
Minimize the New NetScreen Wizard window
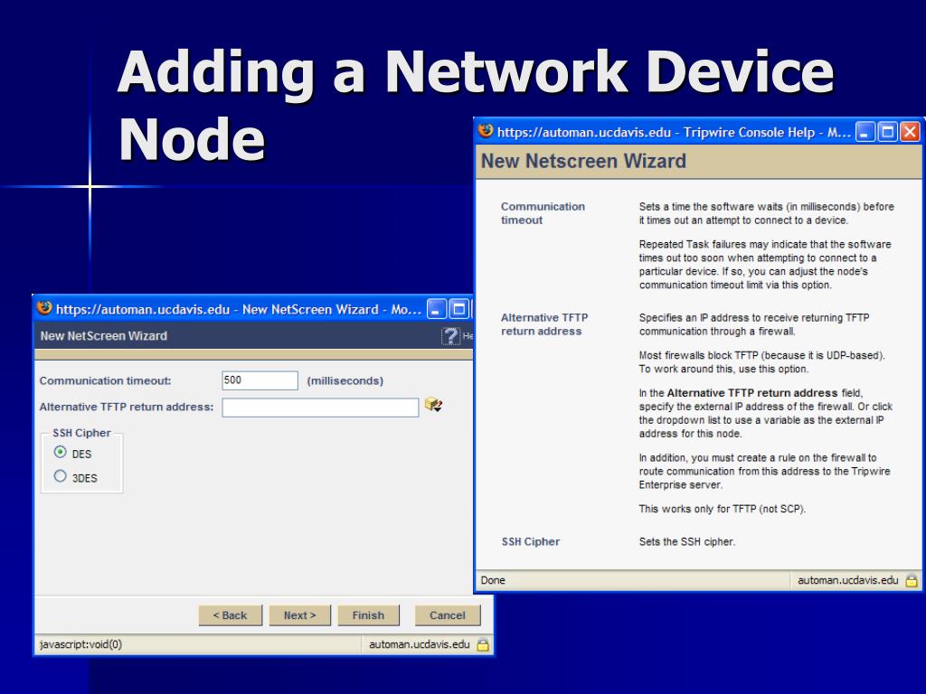437,309
